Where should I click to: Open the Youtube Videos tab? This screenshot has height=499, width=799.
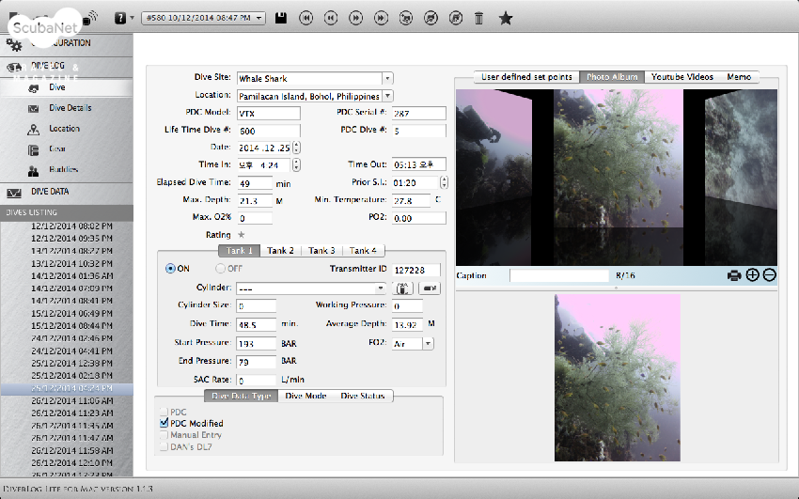coord(681,77)
